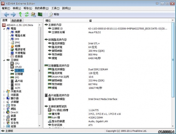This screenshot has width=176, height=134.
Task: Select the SPD tree item
Action: click(x=17, y=78)
